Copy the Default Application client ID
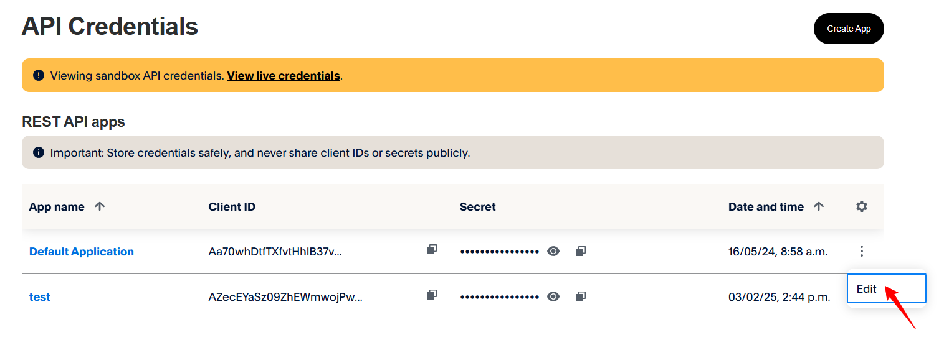The height and width of the screenshot is (340, 949). tap(431, 250)
